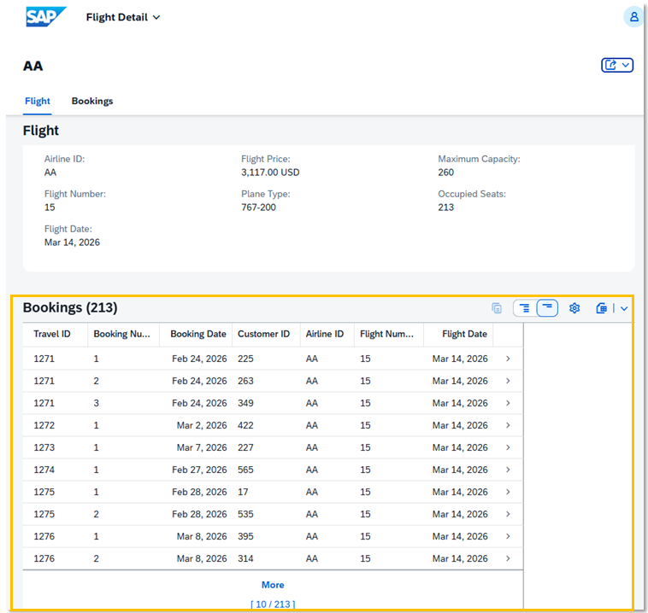
Task: Click the Flight Number label in Flight section
Action: pos(74,195)
